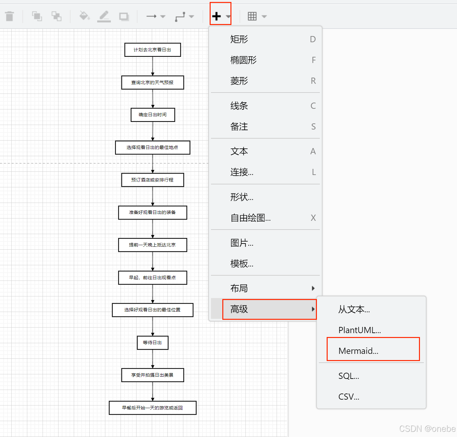Click the Connection arrow style icon
This screenshot has width=457, height=437.
151,16
